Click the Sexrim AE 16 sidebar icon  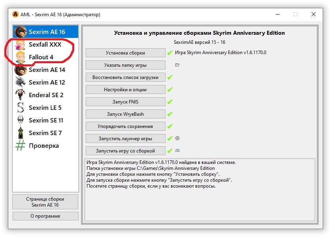20,32
